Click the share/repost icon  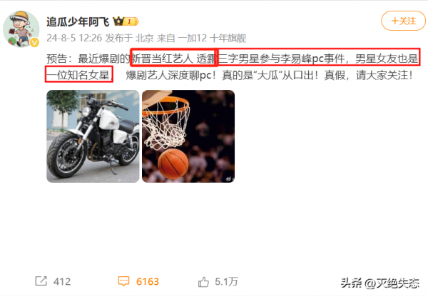tap(41, 281)
